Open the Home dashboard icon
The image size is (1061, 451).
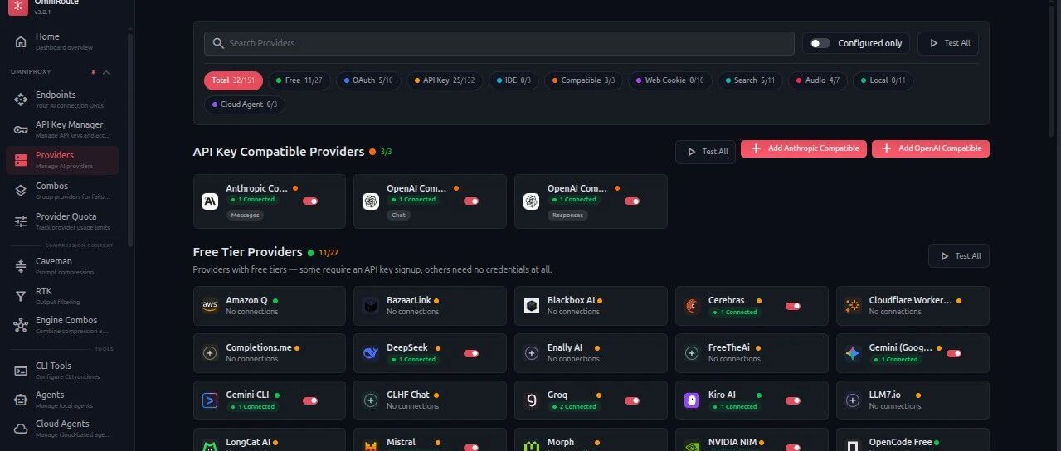22,41
